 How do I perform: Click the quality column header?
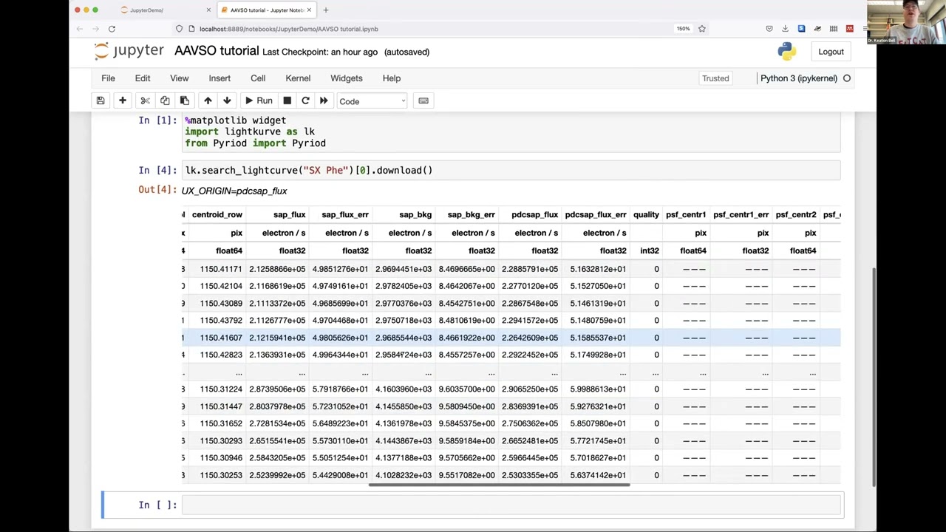pyautogui.click(x=646, y=214)
